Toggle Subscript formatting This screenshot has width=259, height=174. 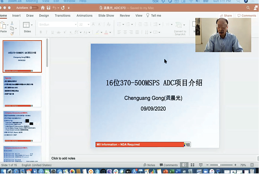(71, 32)
